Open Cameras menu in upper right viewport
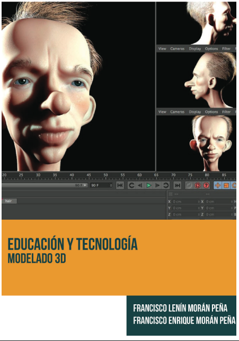239x341 pixels. pyautogui.click(x=177, y=49)
